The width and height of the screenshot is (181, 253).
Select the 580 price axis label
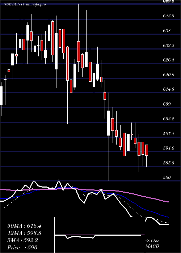pos(167,177)
